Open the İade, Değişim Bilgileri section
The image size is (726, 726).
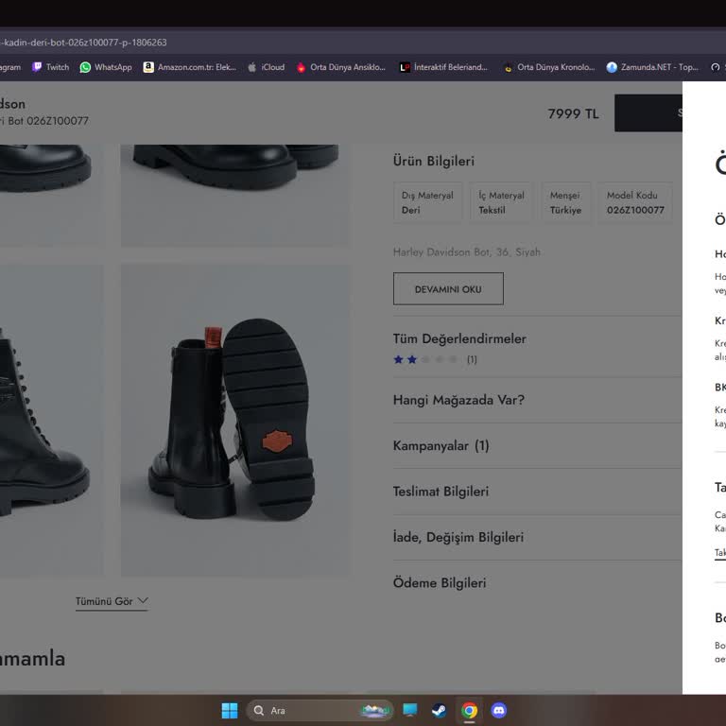pos(458,537)
